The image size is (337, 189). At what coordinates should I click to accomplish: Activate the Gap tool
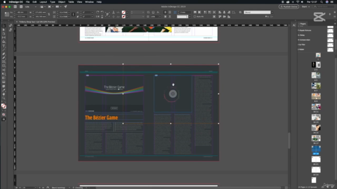tap(4, 37)
